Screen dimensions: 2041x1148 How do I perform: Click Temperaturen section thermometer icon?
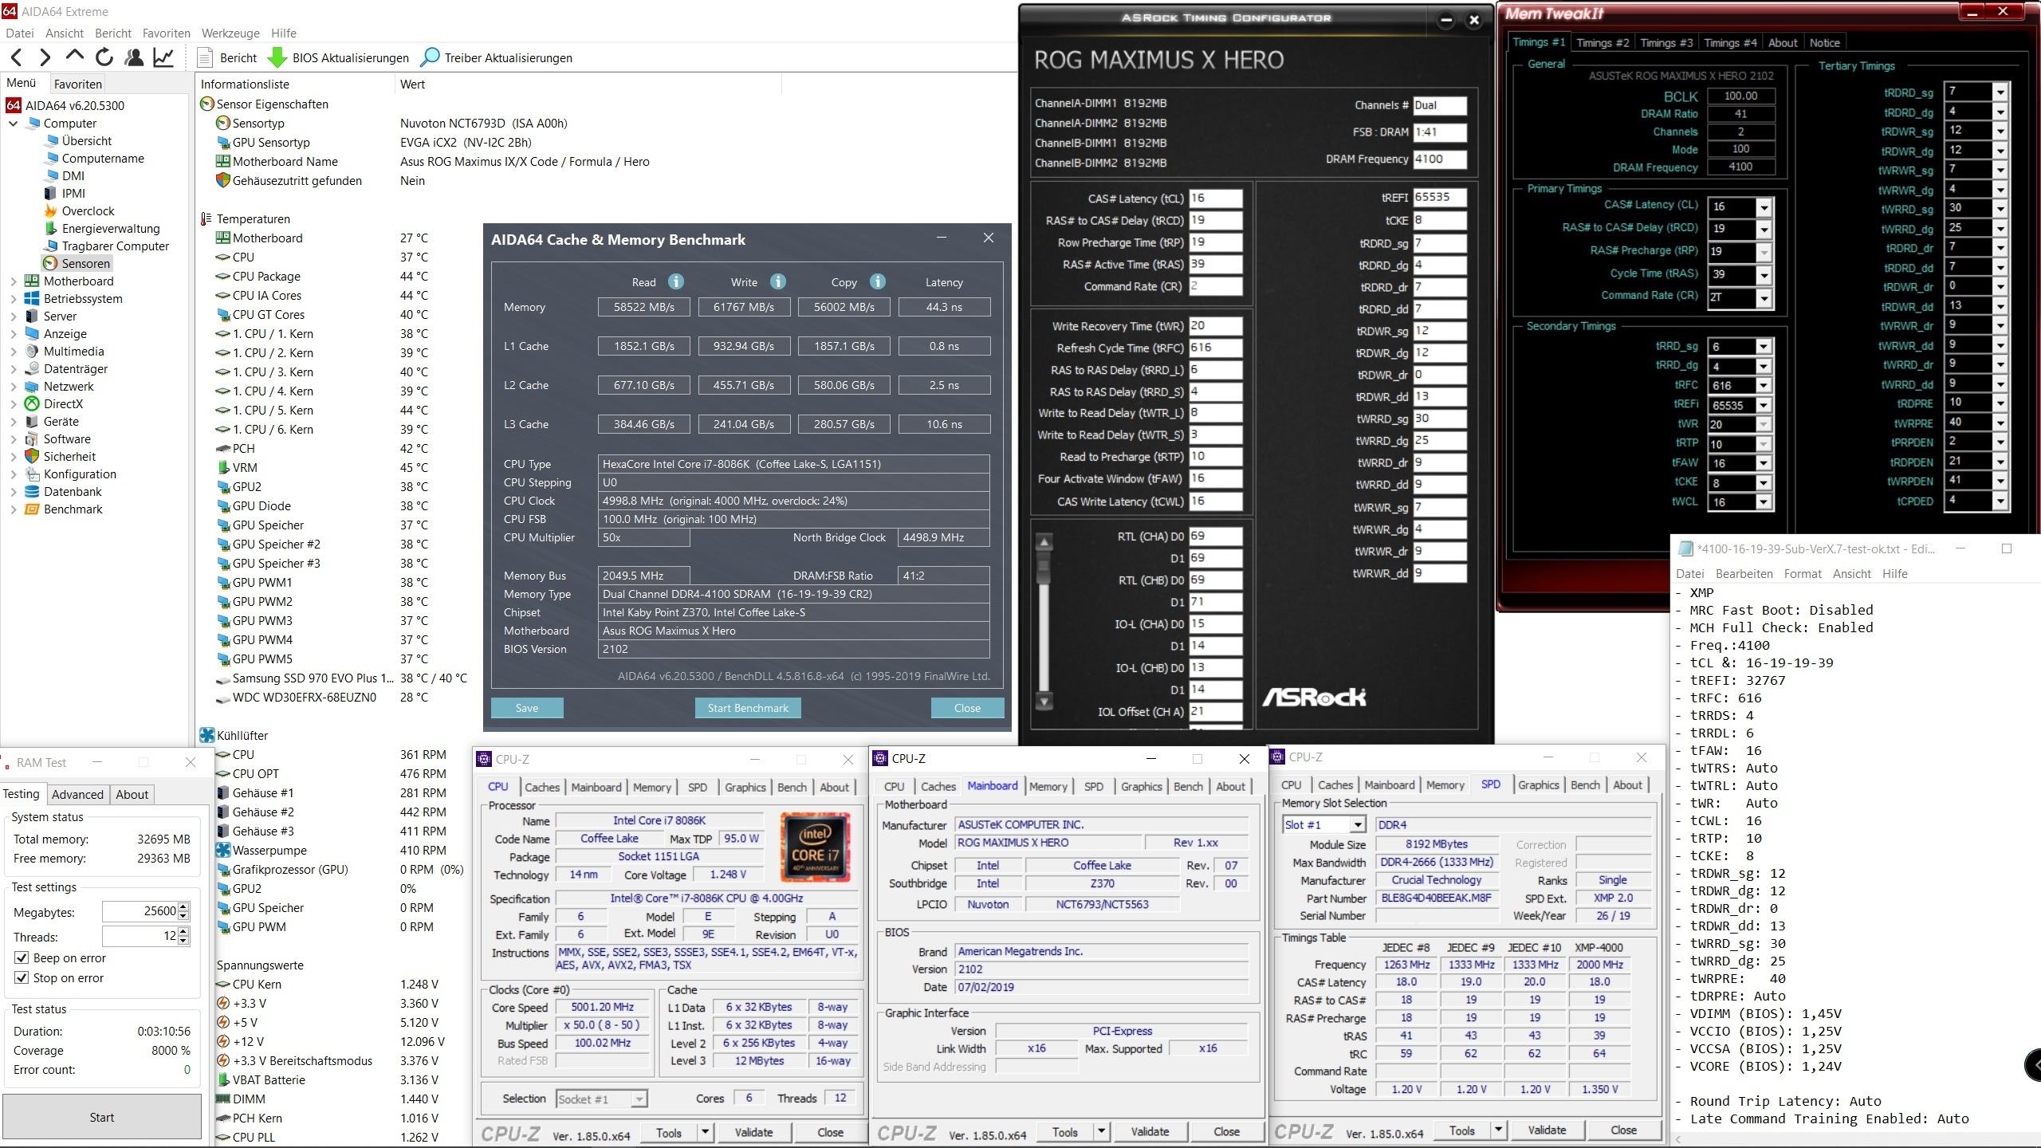206,218
